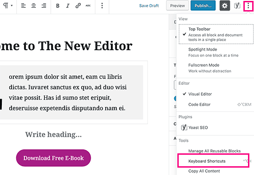Click the Preview button

pos(177,6)
